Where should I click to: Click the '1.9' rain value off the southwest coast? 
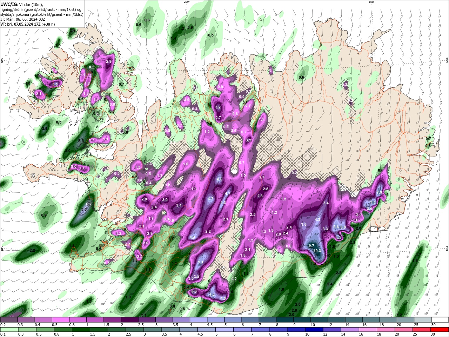click(x=128, y=297)
